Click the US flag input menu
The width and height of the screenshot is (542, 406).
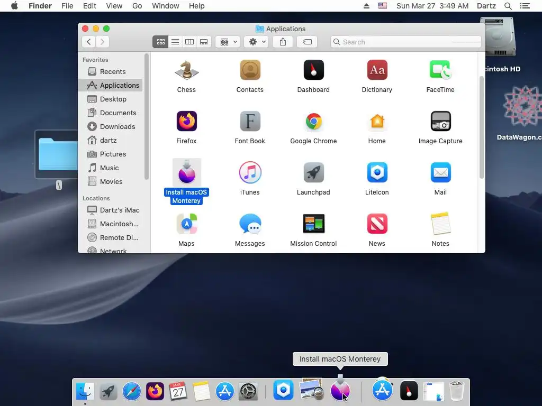(383, 6)
